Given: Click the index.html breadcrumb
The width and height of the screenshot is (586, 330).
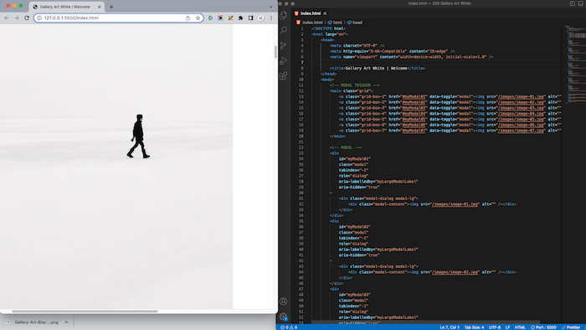Looking at the screenshot, I should (312, 23).
